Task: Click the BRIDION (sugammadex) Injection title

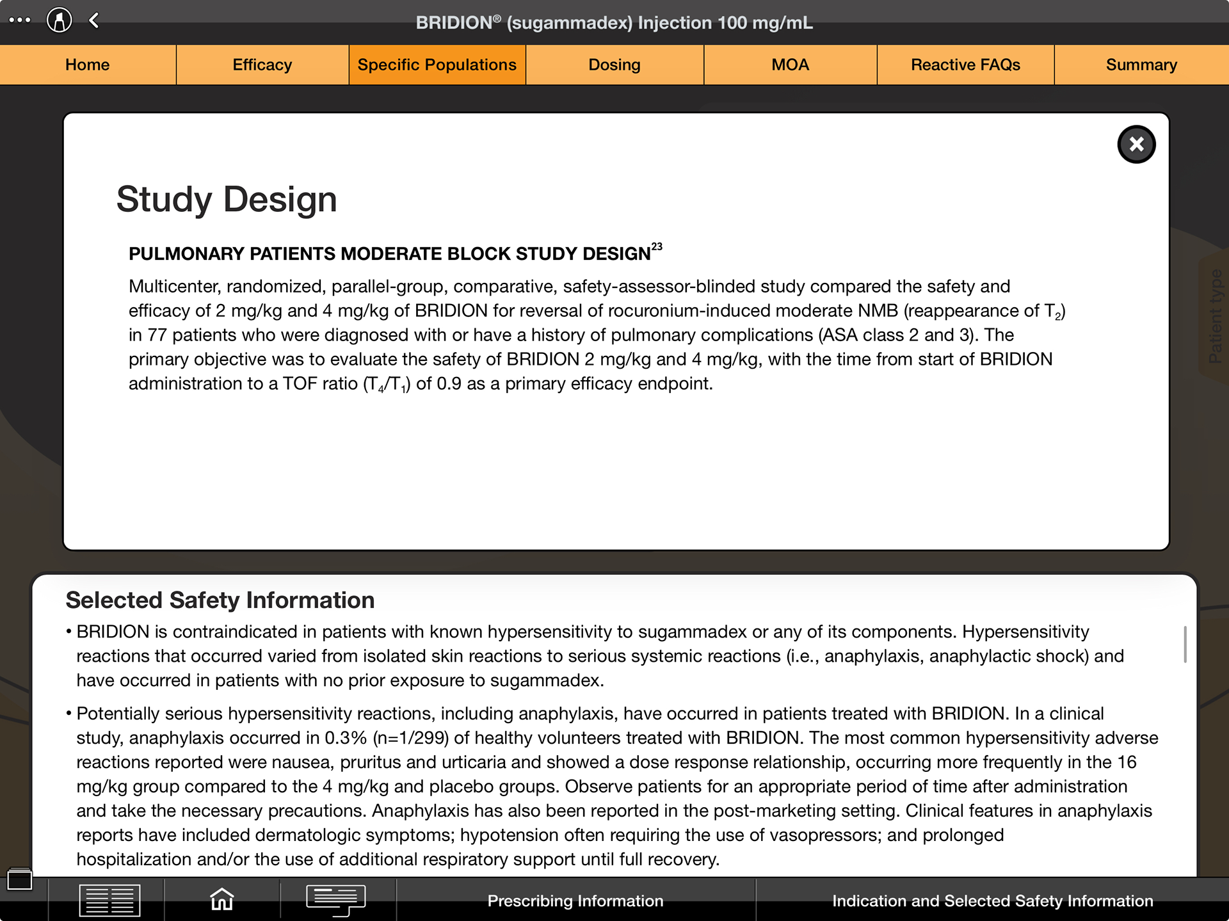Action: 614,22
